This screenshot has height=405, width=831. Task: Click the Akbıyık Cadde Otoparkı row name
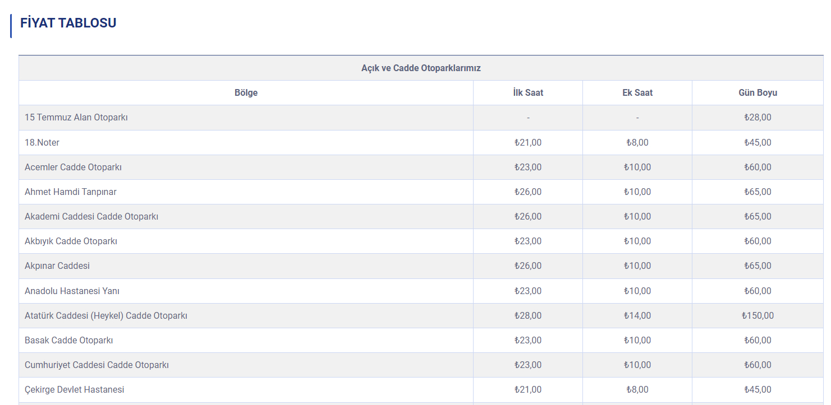[x=71, y=241]
